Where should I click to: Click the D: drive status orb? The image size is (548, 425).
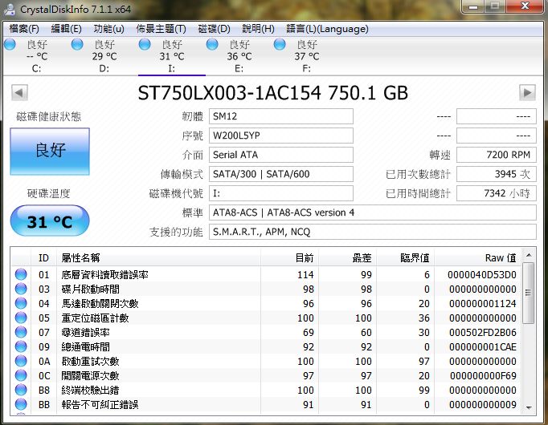point(77,44)
